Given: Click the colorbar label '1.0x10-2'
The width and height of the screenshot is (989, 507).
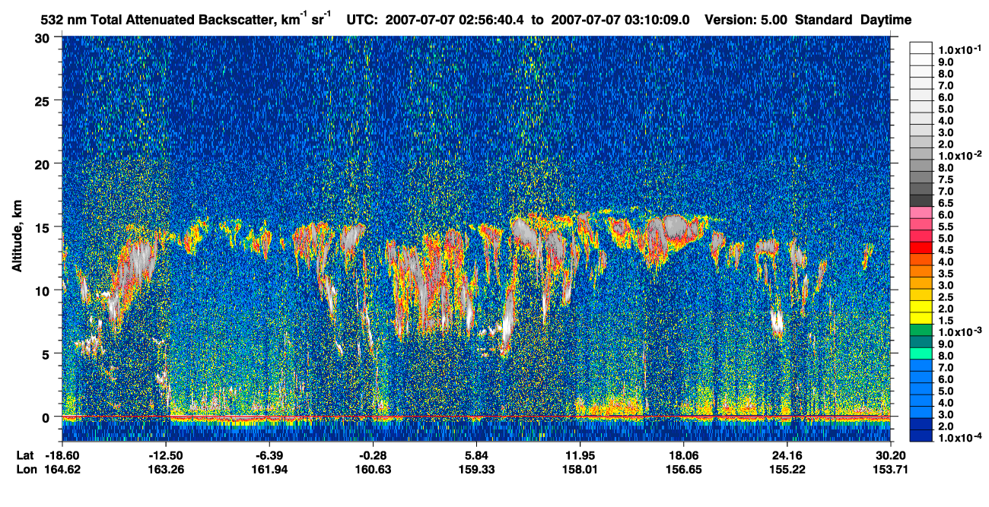Looking at the screenshot, I should point(960,155).
